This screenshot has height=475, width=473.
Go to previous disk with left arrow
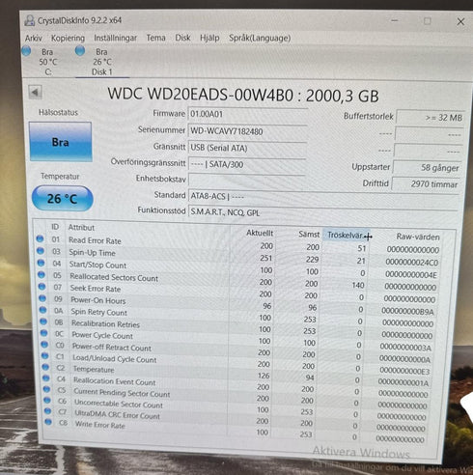(35, 93)
